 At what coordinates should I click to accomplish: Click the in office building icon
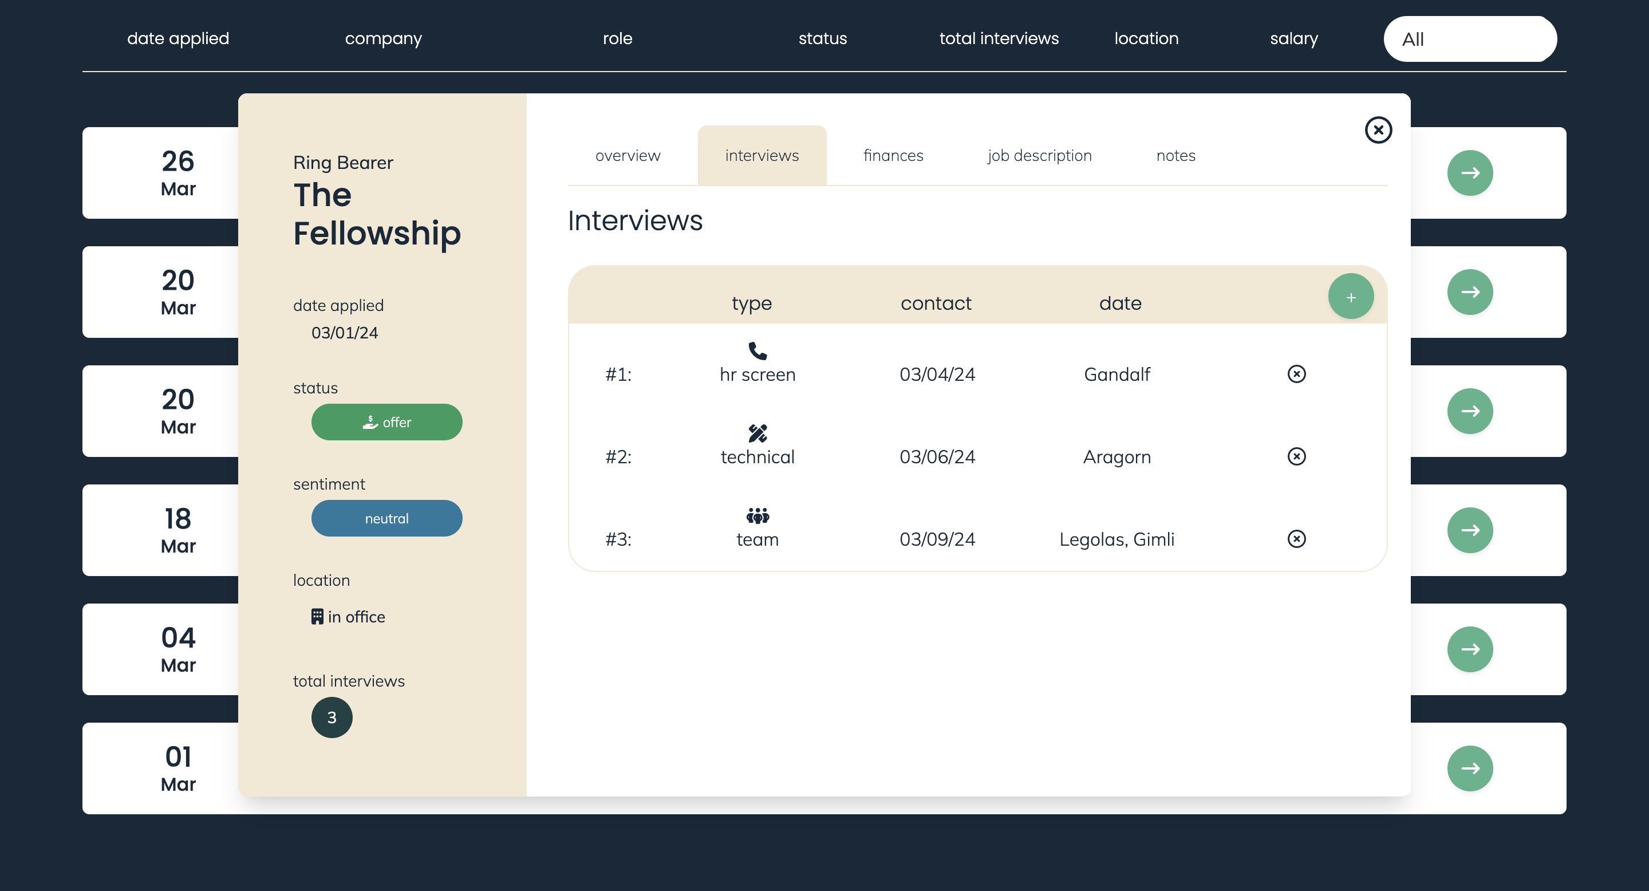click(x=317, y=616)
